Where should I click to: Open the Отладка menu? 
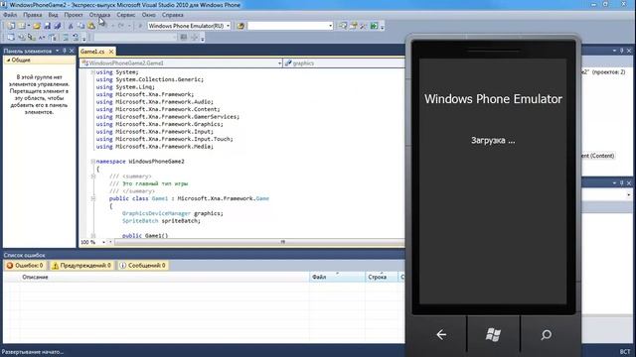pos(99,15)
